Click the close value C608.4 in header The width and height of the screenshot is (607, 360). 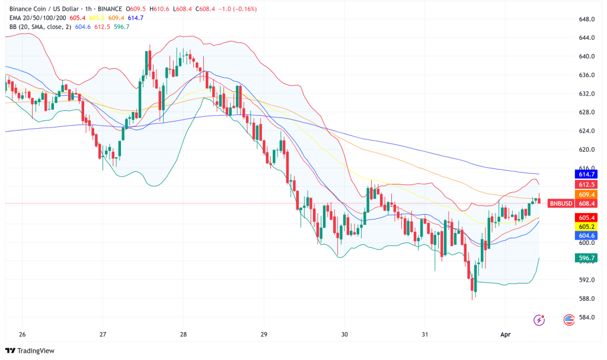205,9
